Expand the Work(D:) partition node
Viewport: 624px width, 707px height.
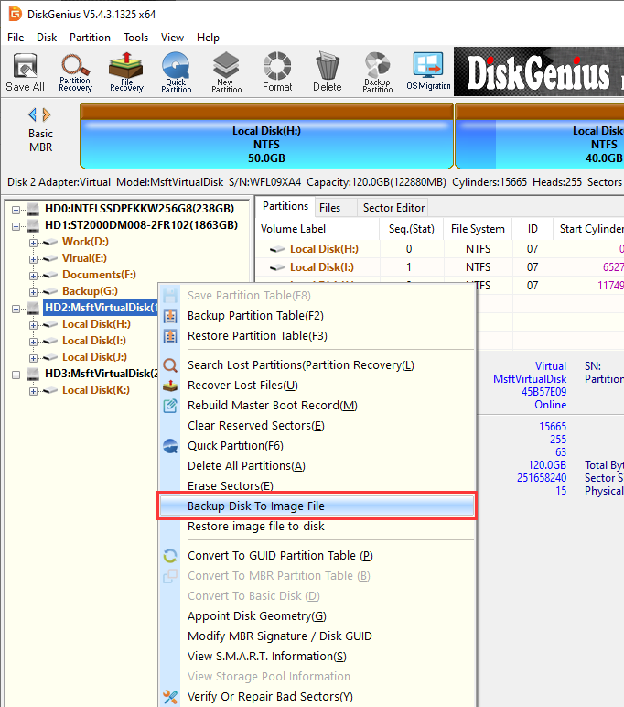click(33, 242)
